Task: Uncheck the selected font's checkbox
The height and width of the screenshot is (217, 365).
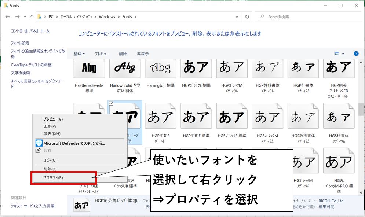Action: (111, 104)
